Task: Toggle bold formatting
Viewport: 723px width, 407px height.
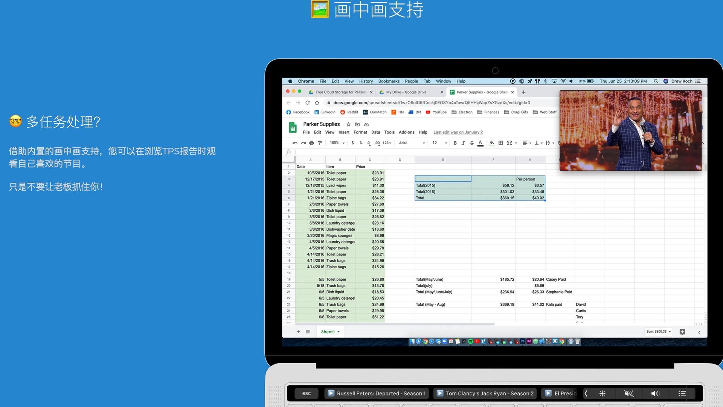Action: pyautogui.click(x=455, y=143)
